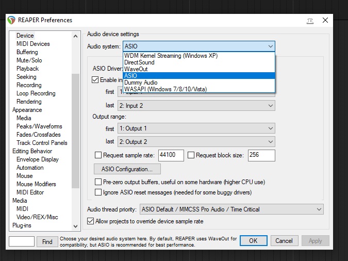Click the ASIO Configuration button

(x=127, y=169)
